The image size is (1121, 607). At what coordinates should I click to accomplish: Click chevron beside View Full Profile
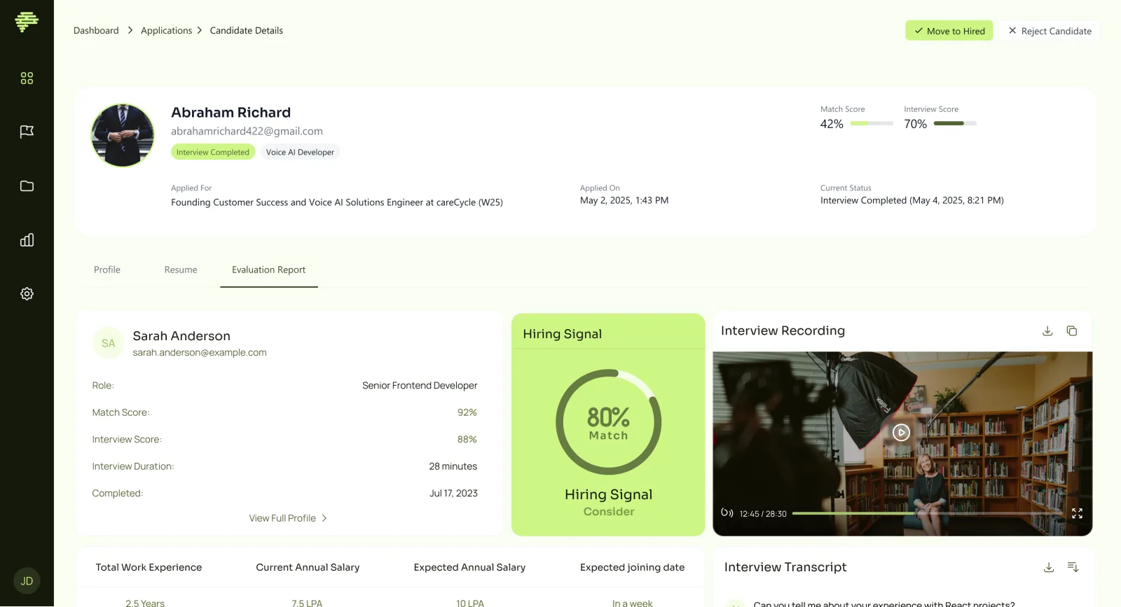pyautogui.click(x=324, y=518)
